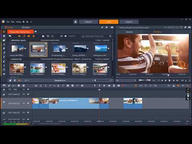Mute the top Solo track audio
Image resolution: width=192 pixels, height=144 pixels.
(x=28, y=89)
